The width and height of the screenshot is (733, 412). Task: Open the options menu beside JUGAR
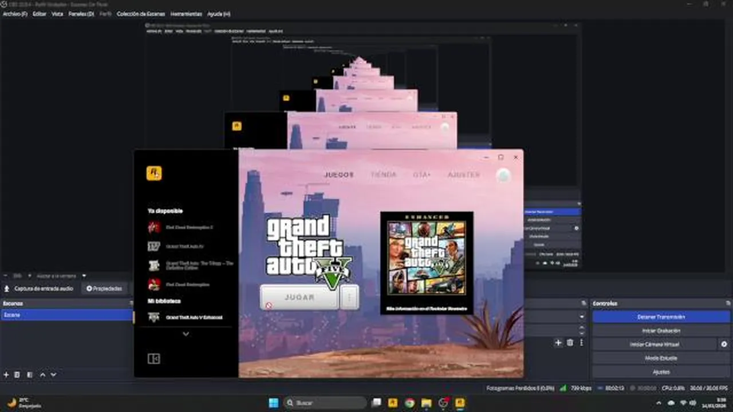[349, 298]
